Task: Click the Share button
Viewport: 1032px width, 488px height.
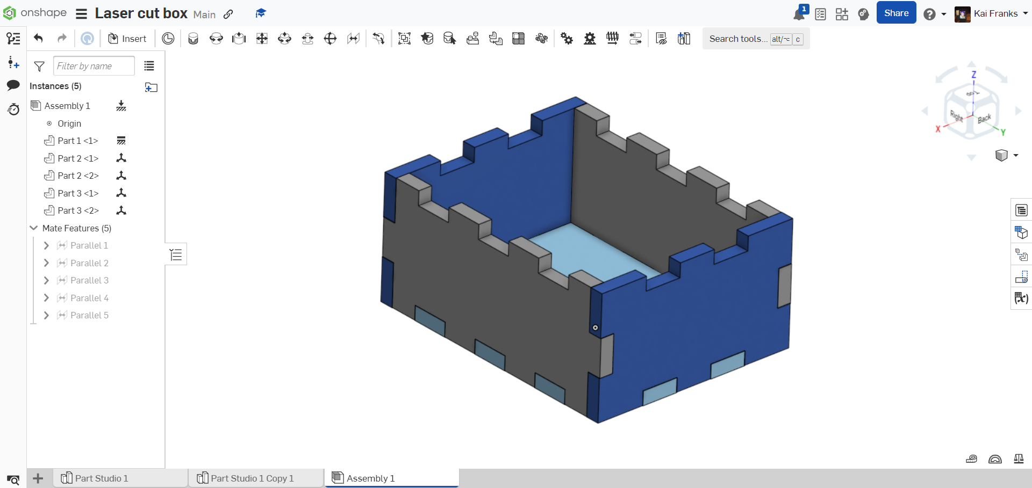Action: [x=896, y=13]
